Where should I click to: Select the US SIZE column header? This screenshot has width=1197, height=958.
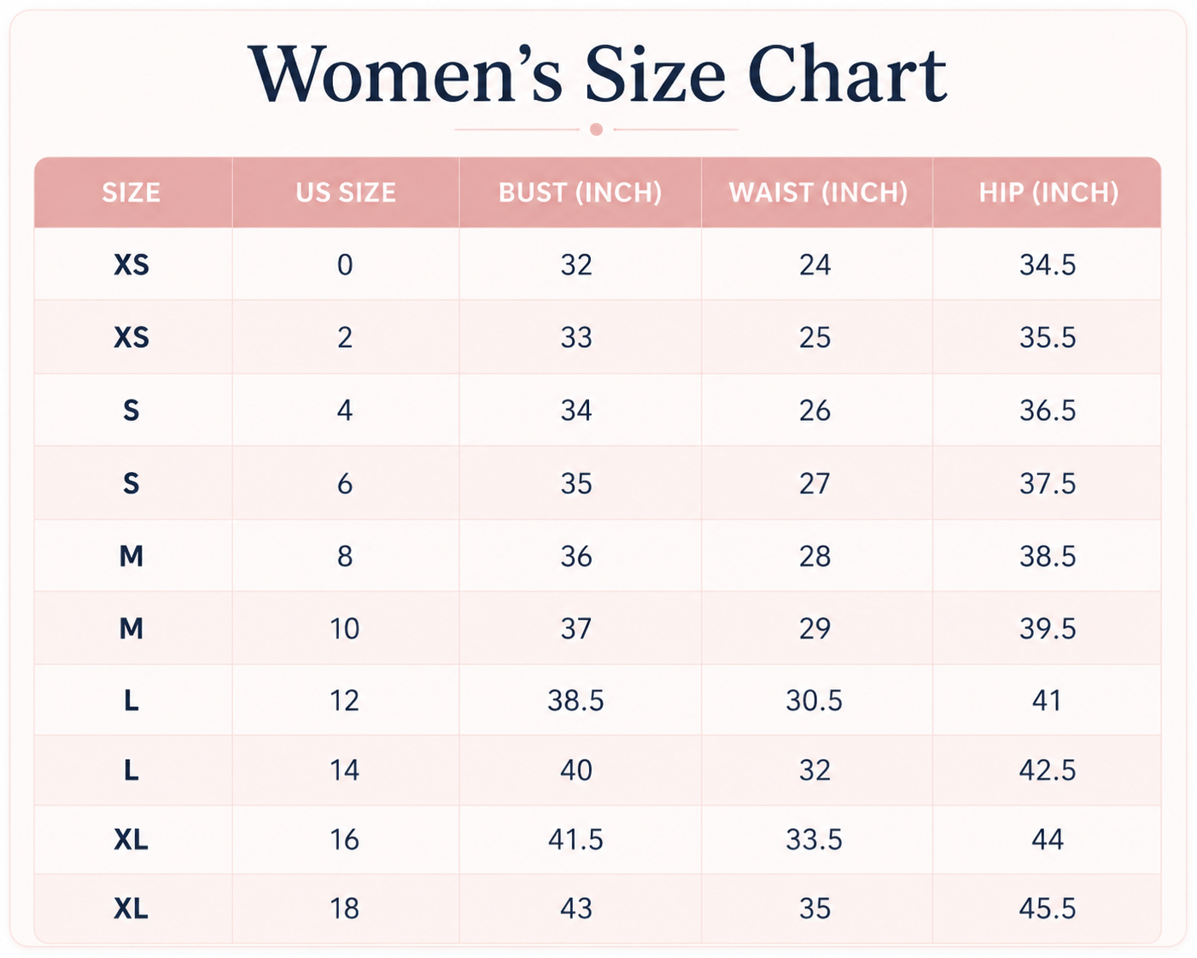[346, 192]
